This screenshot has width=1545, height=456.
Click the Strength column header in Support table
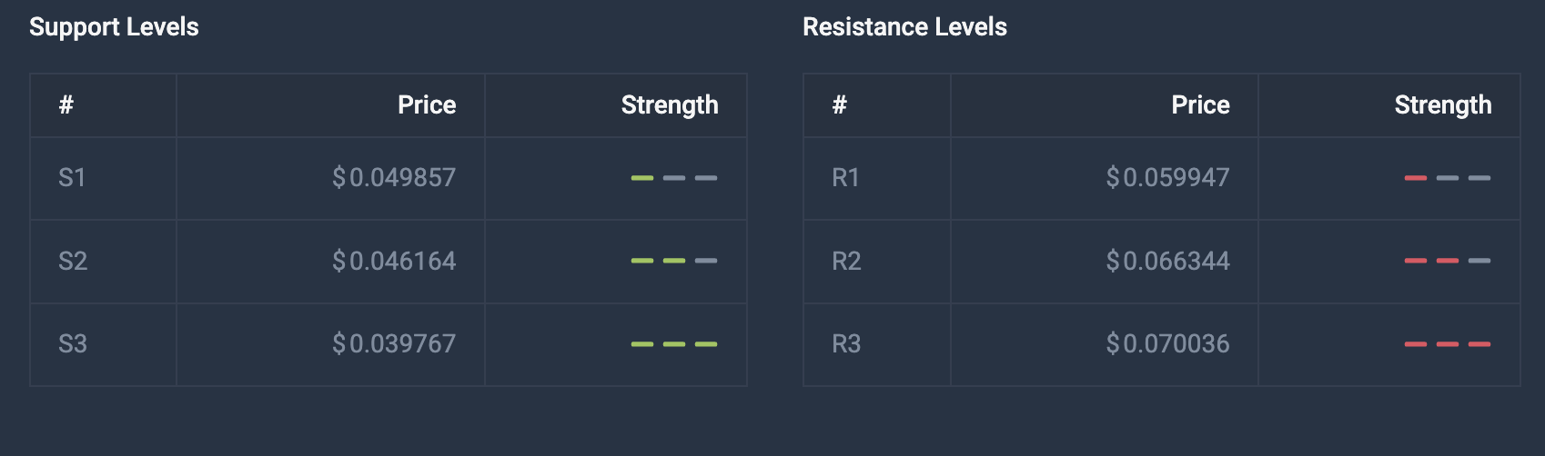point(670,105)
